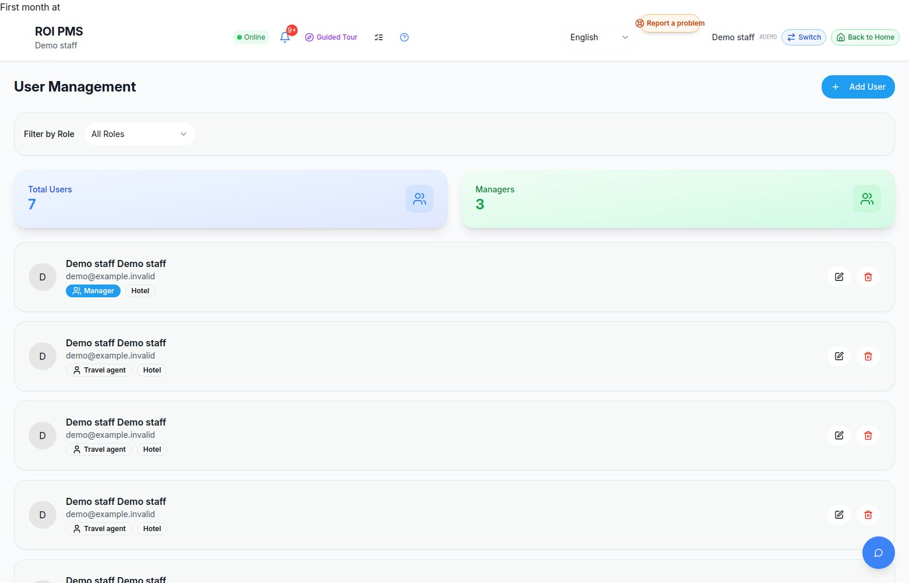Click the help question mark icon
This screenshot has width=909, height=583.
click(x=404, y=37)
